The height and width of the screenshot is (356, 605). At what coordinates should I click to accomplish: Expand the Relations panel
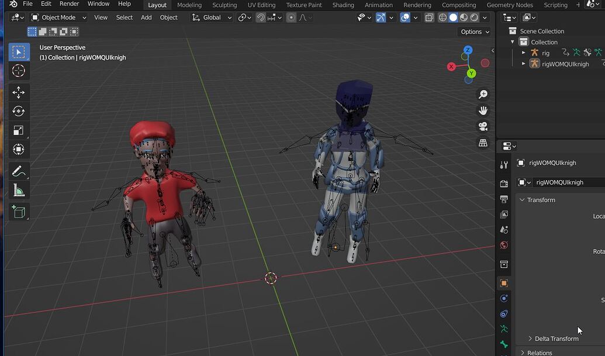523,353
